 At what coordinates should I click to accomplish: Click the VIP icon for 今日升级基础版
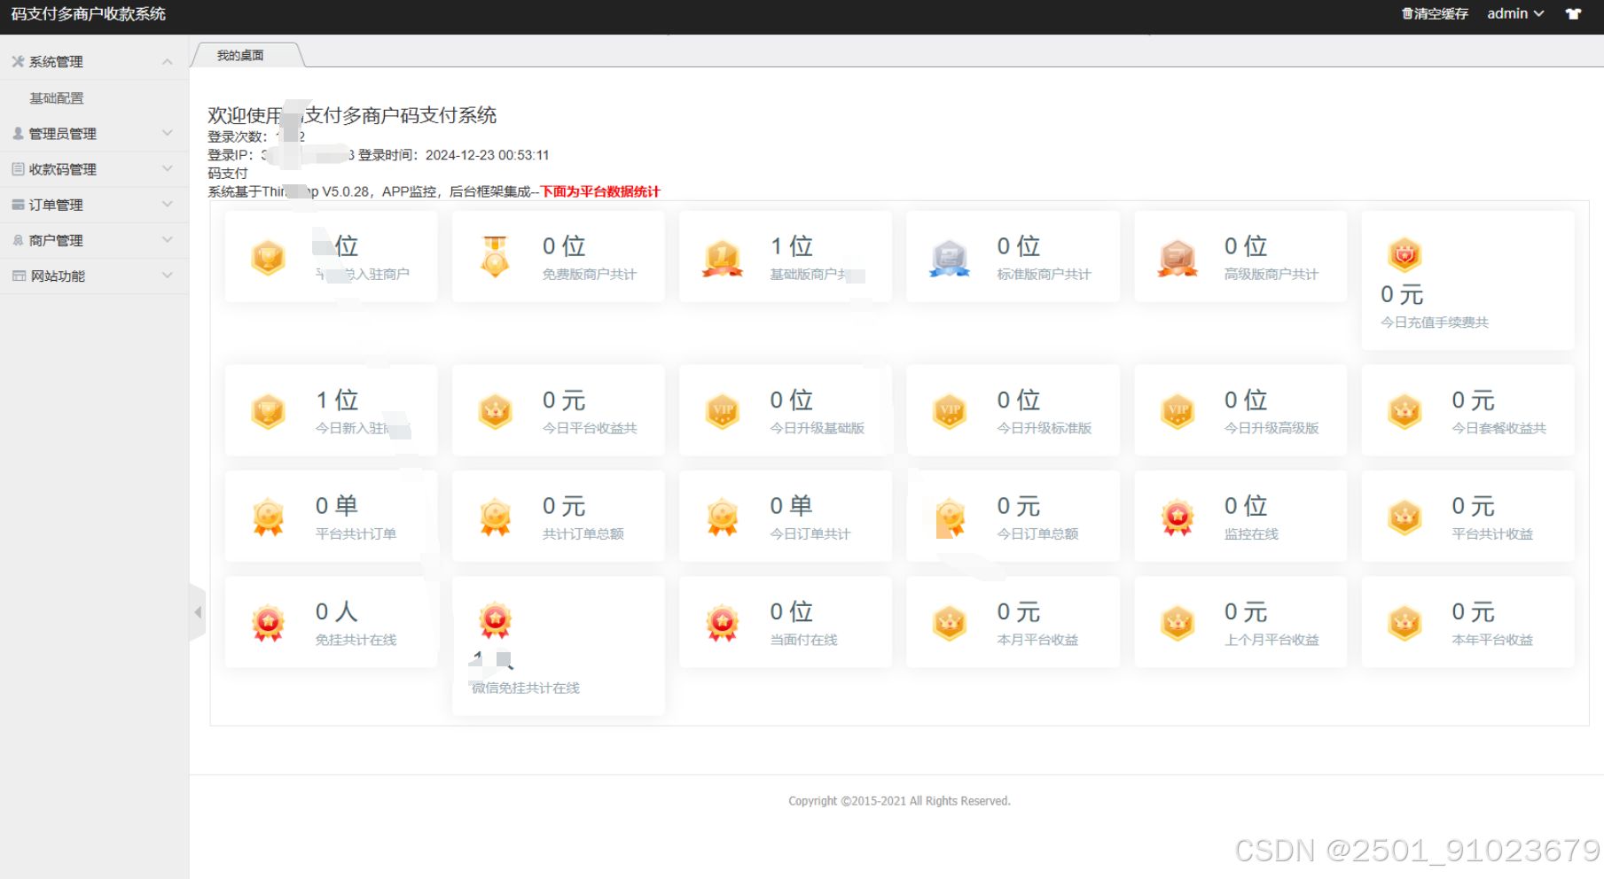722,410
